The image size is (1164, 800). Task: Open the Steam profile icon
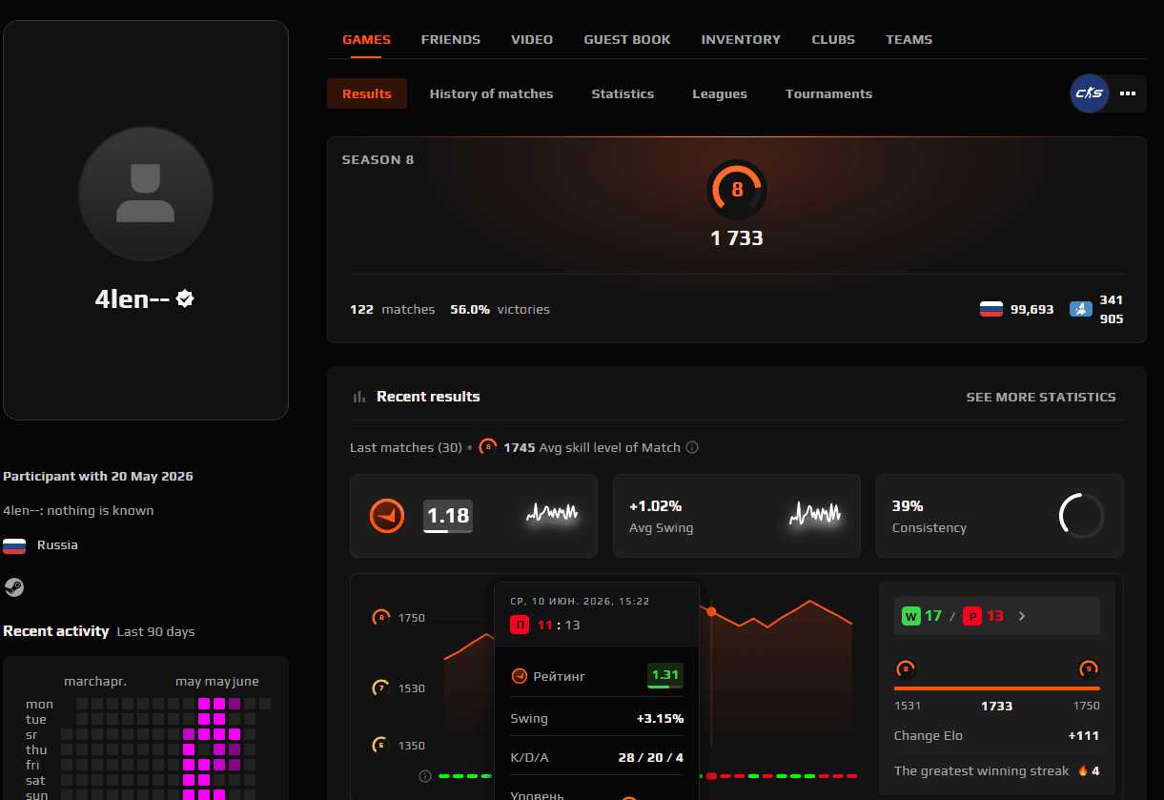pyautogui.click(x=13, y=587)
